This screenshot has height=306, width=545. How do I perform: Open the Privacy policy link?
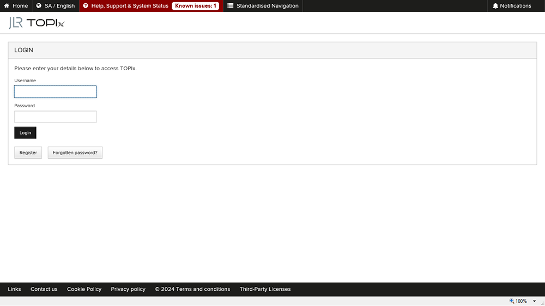click(x=128, y=289)
